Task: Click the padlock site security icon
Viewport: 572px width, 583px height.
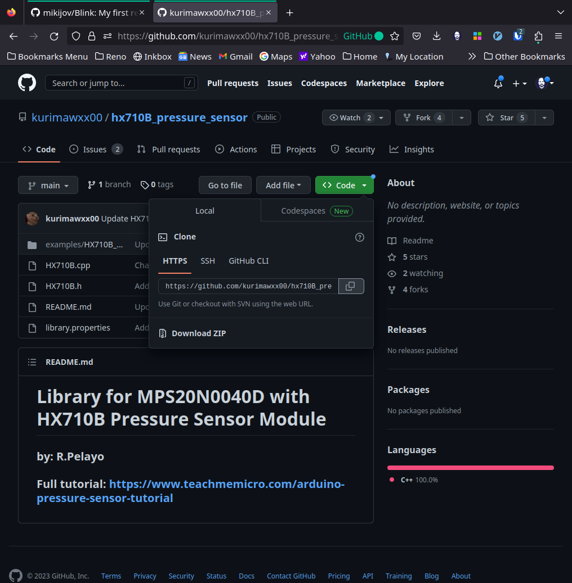Action: coord(92,36)
